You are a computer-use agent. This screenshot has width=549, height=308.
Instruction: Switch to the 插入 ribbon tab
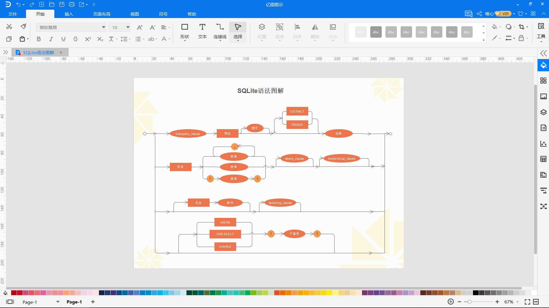coord(69,14)
